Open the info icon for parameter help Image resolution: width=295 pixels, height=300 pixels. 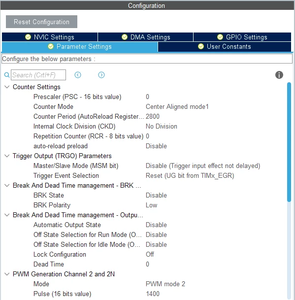[279, 75]
